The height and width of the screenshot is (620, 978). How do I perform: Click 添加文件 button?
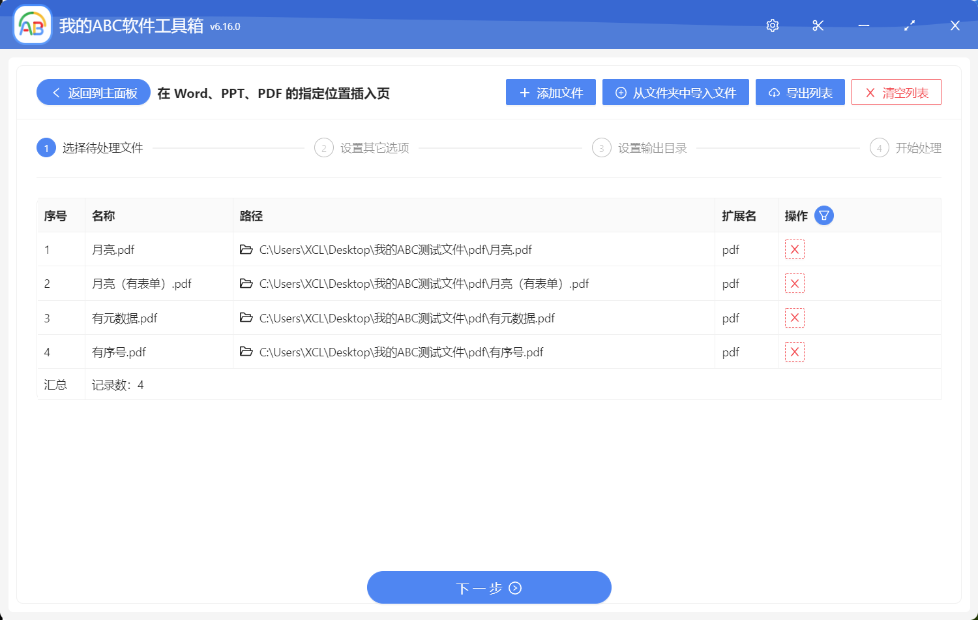[550, 93]
